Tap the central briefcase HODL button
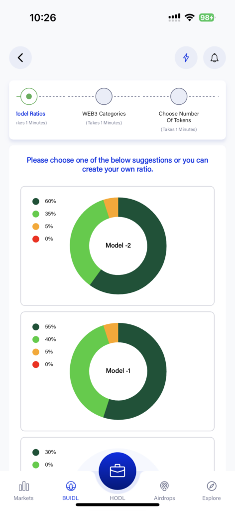235x511 pixels. coord(117,471)
